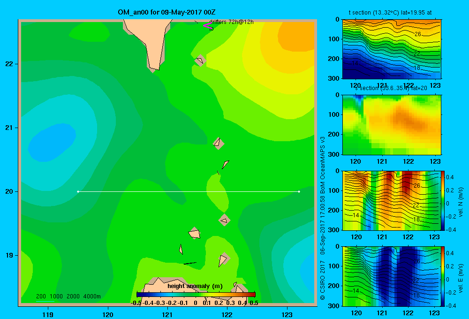Select the magenta drifter track marker
Image resolution: width=469 pixels, height=319 pixels.
pyautogui.click(x=207, y=26)
